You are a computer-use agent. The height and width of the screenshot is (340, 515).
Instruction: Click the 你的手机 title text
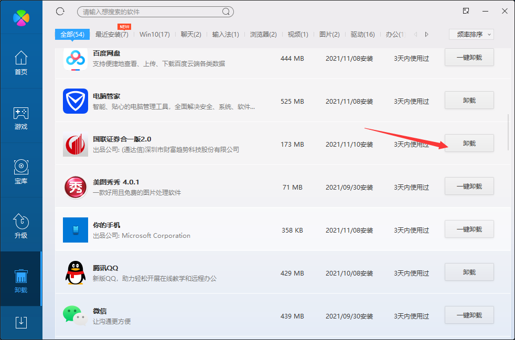point(106,225)
